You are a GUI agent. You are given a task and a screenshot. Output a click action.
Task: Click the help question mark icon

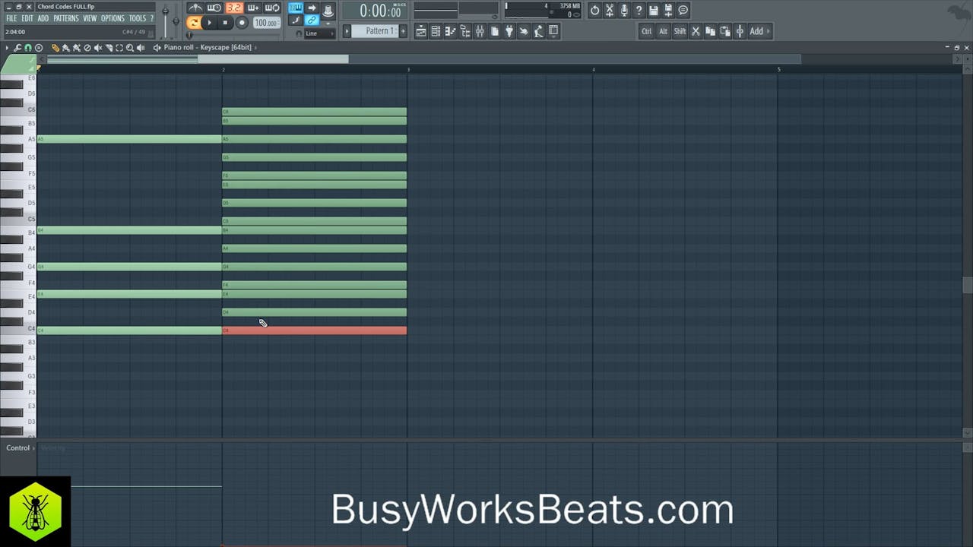tap(639, 10)
